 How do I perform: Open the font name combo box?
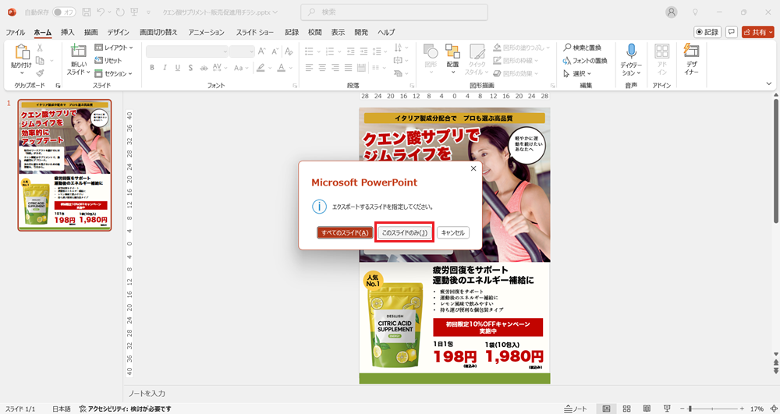click(187, 51)
